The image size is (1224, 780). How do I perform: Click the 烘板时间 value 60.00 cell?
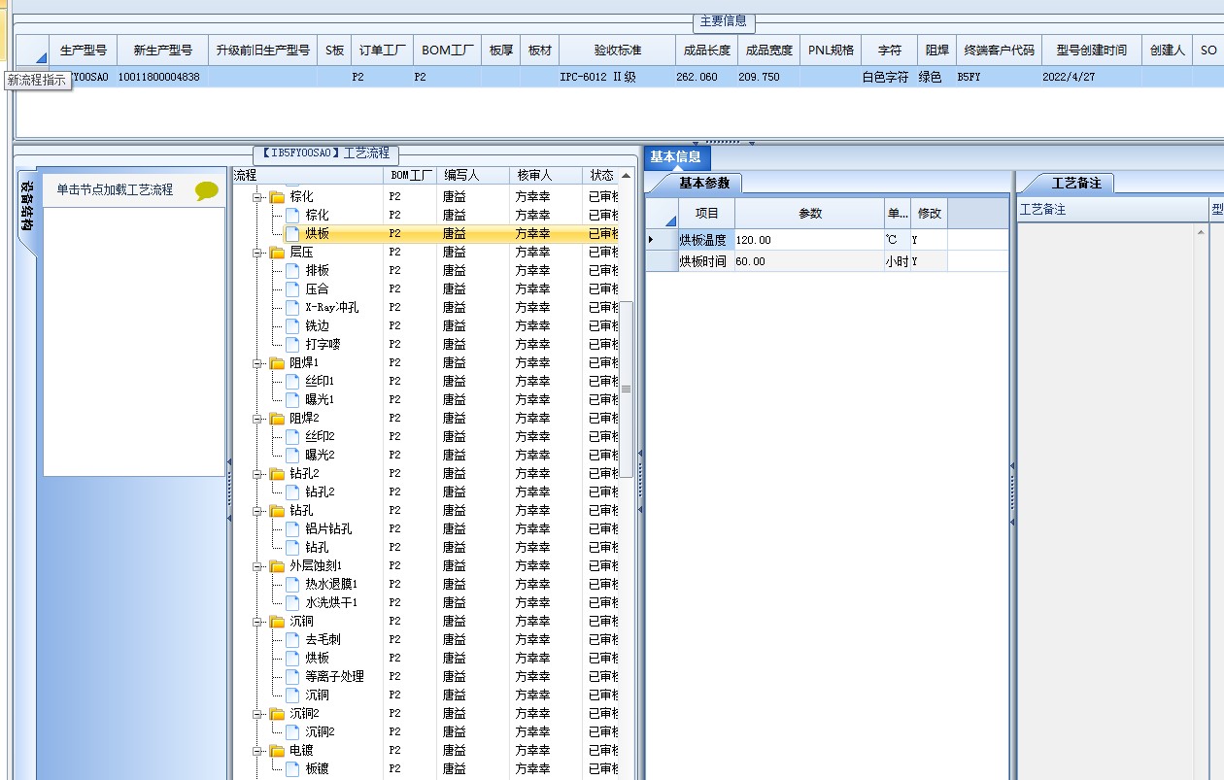pos(809,261)
